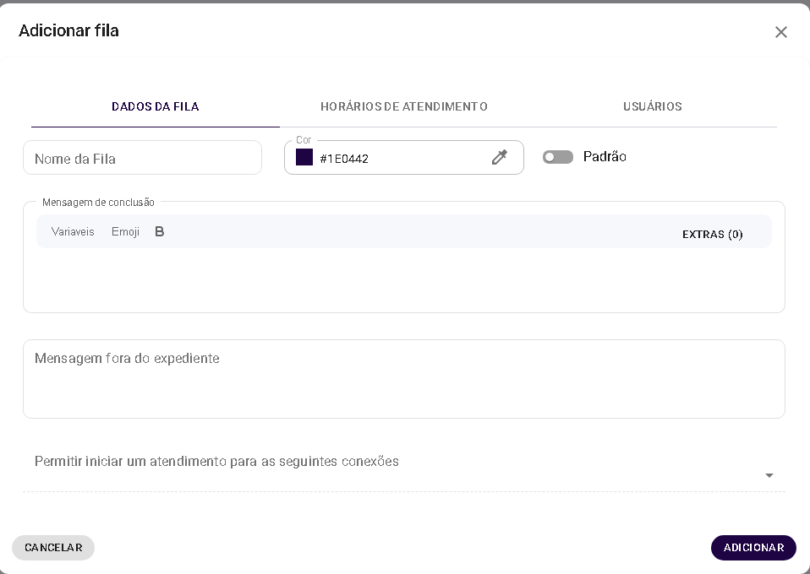Click the #1E0442 hex color value field
This screenshot has height=574, width=810.
[x=397, y=159]
